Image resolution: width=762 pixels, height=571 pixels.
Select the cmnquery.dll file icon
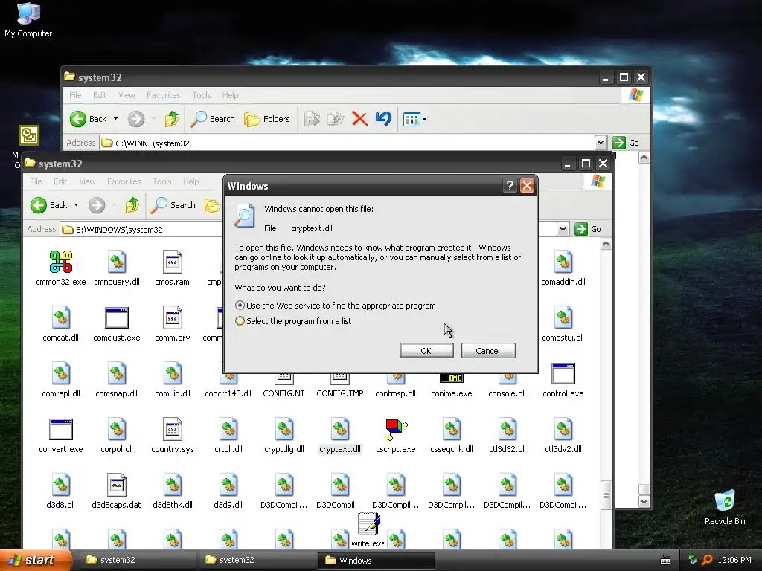[x=117, y=262]
